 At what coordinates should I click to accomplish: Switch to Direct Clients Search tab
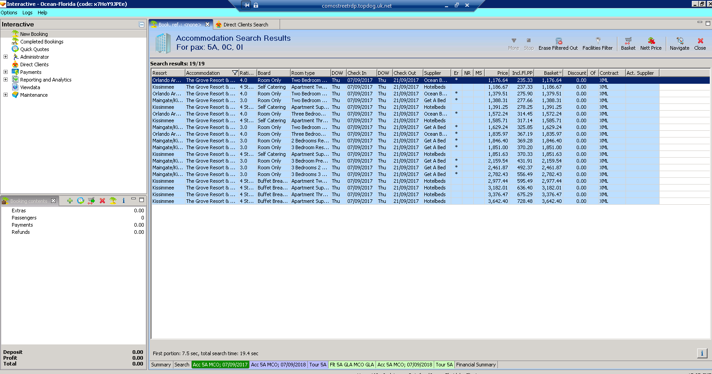tap(246, 25)
